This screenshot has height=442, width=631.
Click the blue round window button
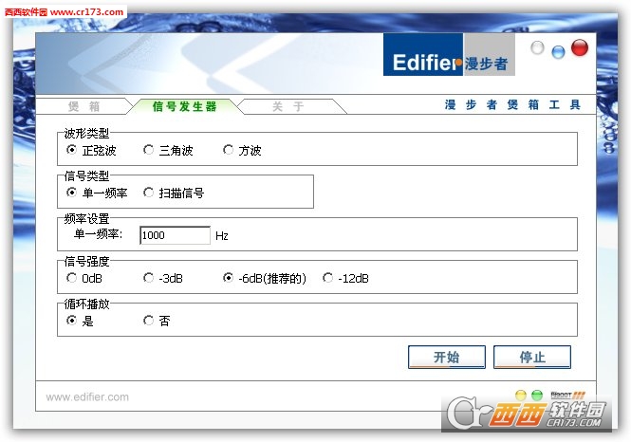(x=558, y=52)
